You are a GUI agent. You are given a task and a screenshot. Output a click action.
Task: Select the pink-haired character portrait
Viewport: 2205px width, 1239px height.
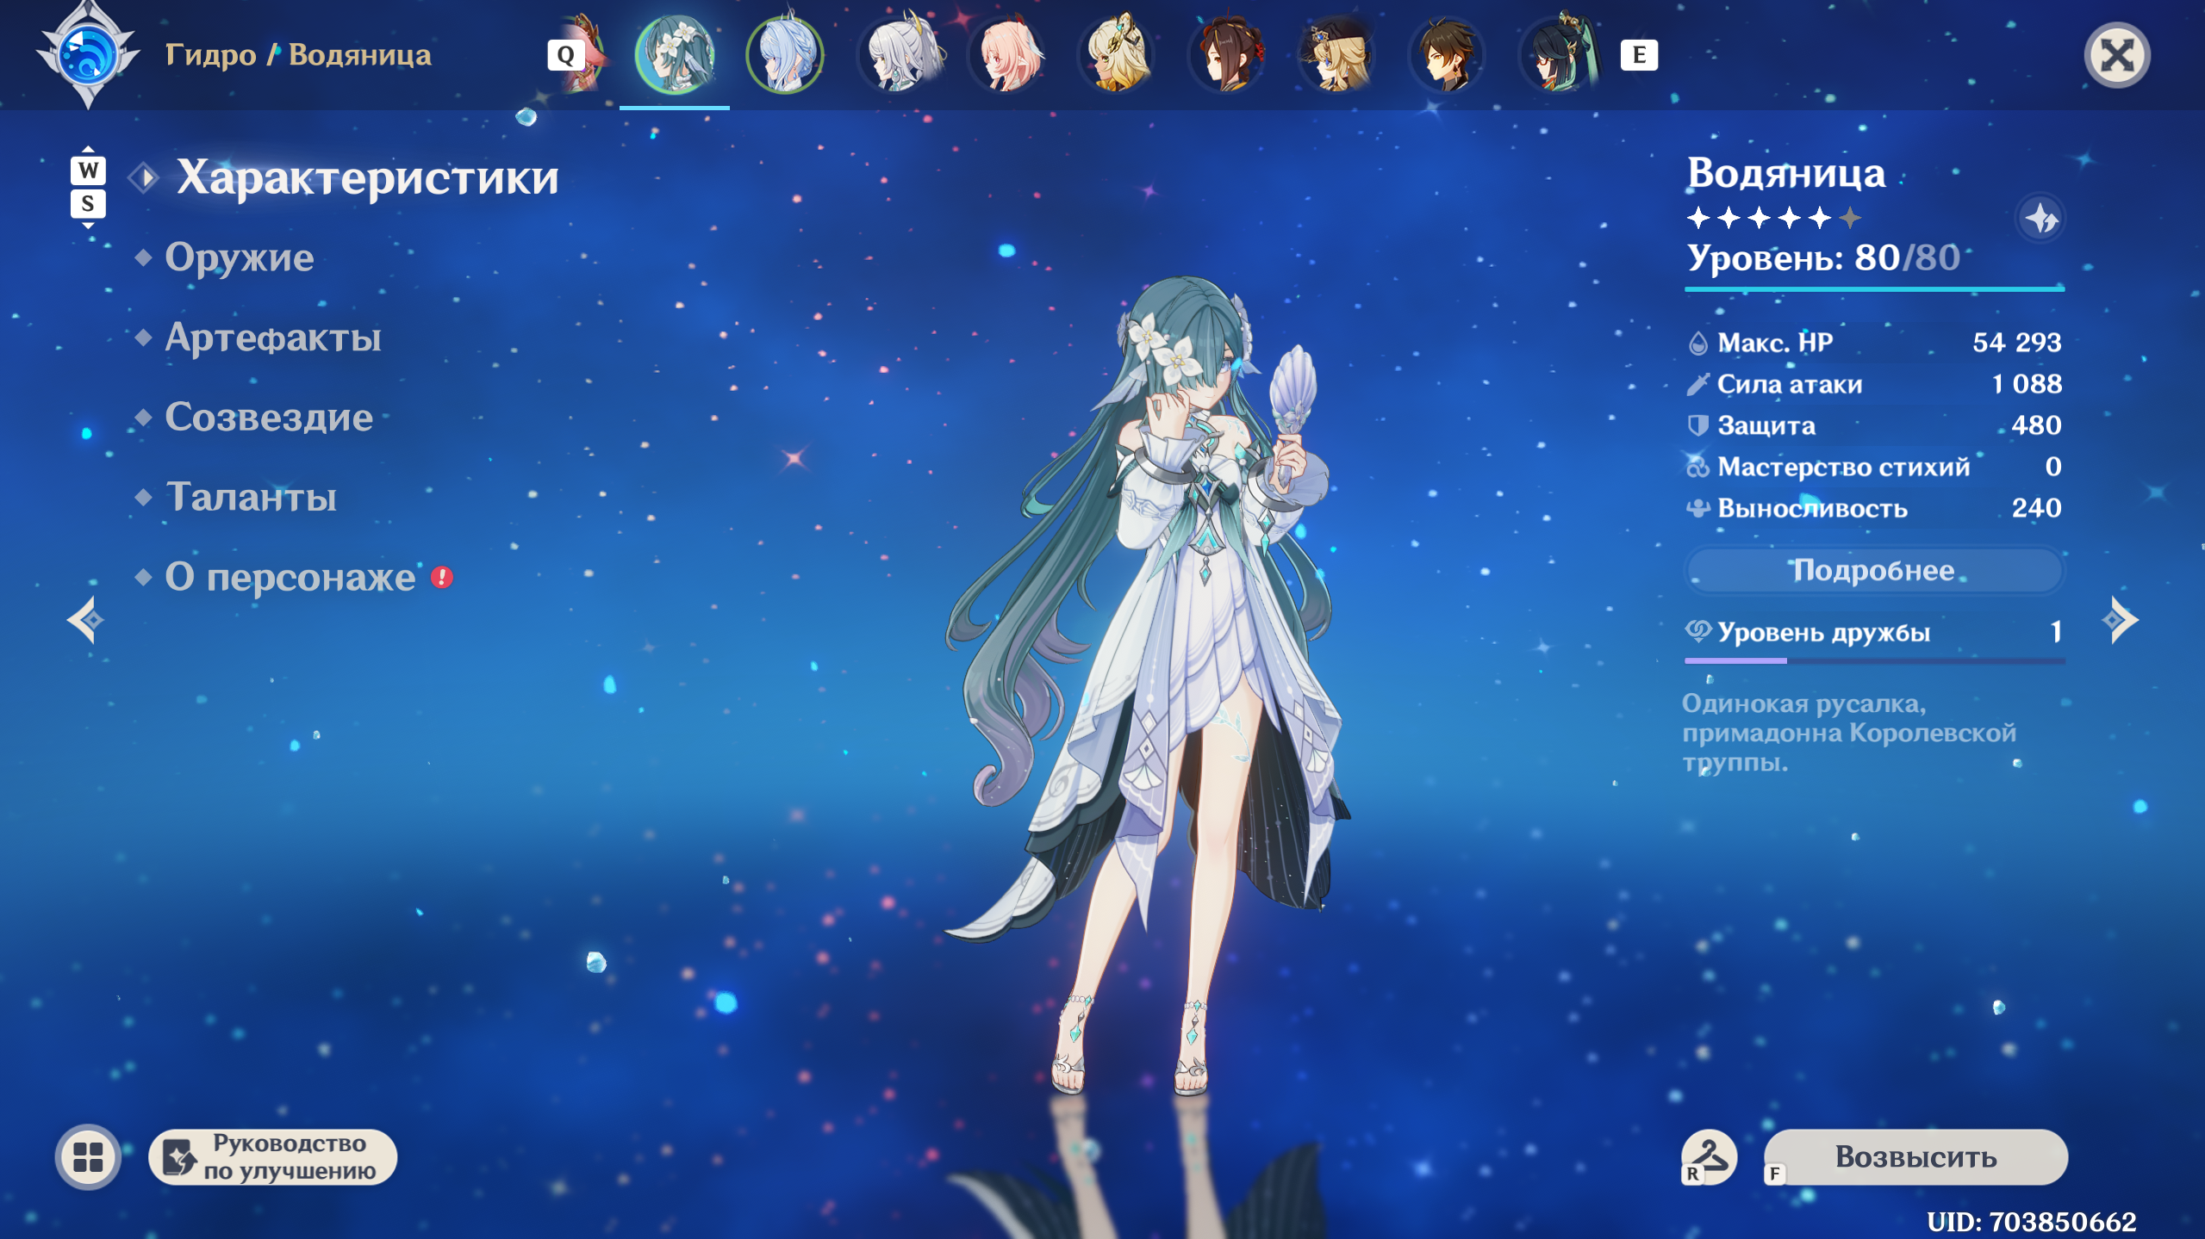coord(1006,54)
